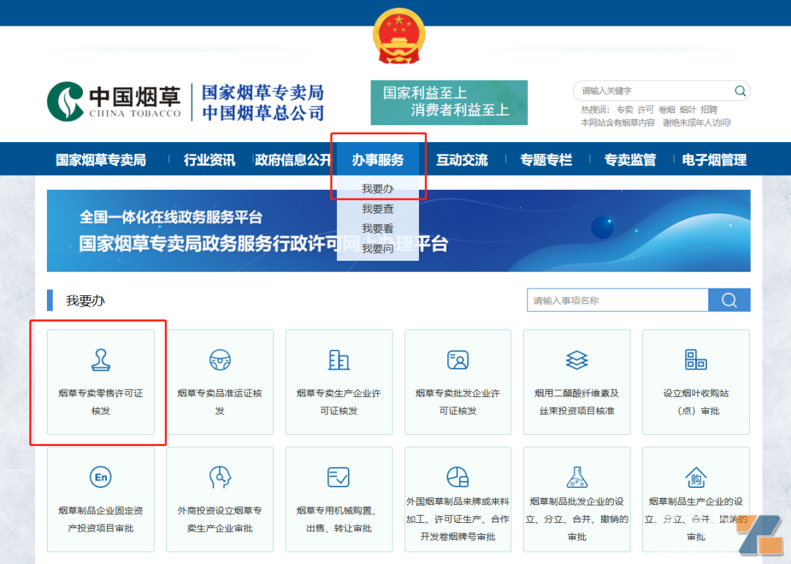This screenshot has width=791, height=564.
Task: Click the stacked layers icon for 二醋酸纤维素
Action: 576,360
